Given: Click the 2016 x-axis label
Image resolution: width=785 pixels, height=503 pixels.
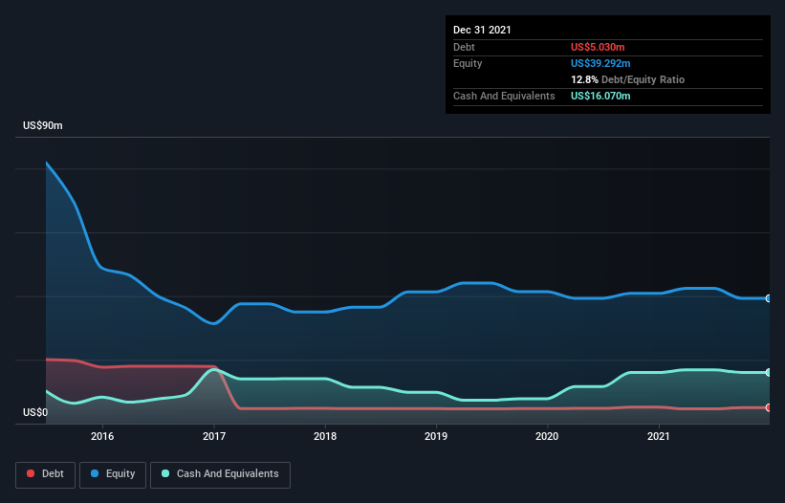Looking at the screenshot, I should 102,436.
